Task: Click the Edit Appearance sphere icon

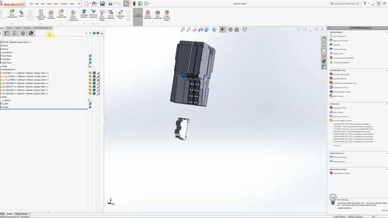Action: (230, 30)
